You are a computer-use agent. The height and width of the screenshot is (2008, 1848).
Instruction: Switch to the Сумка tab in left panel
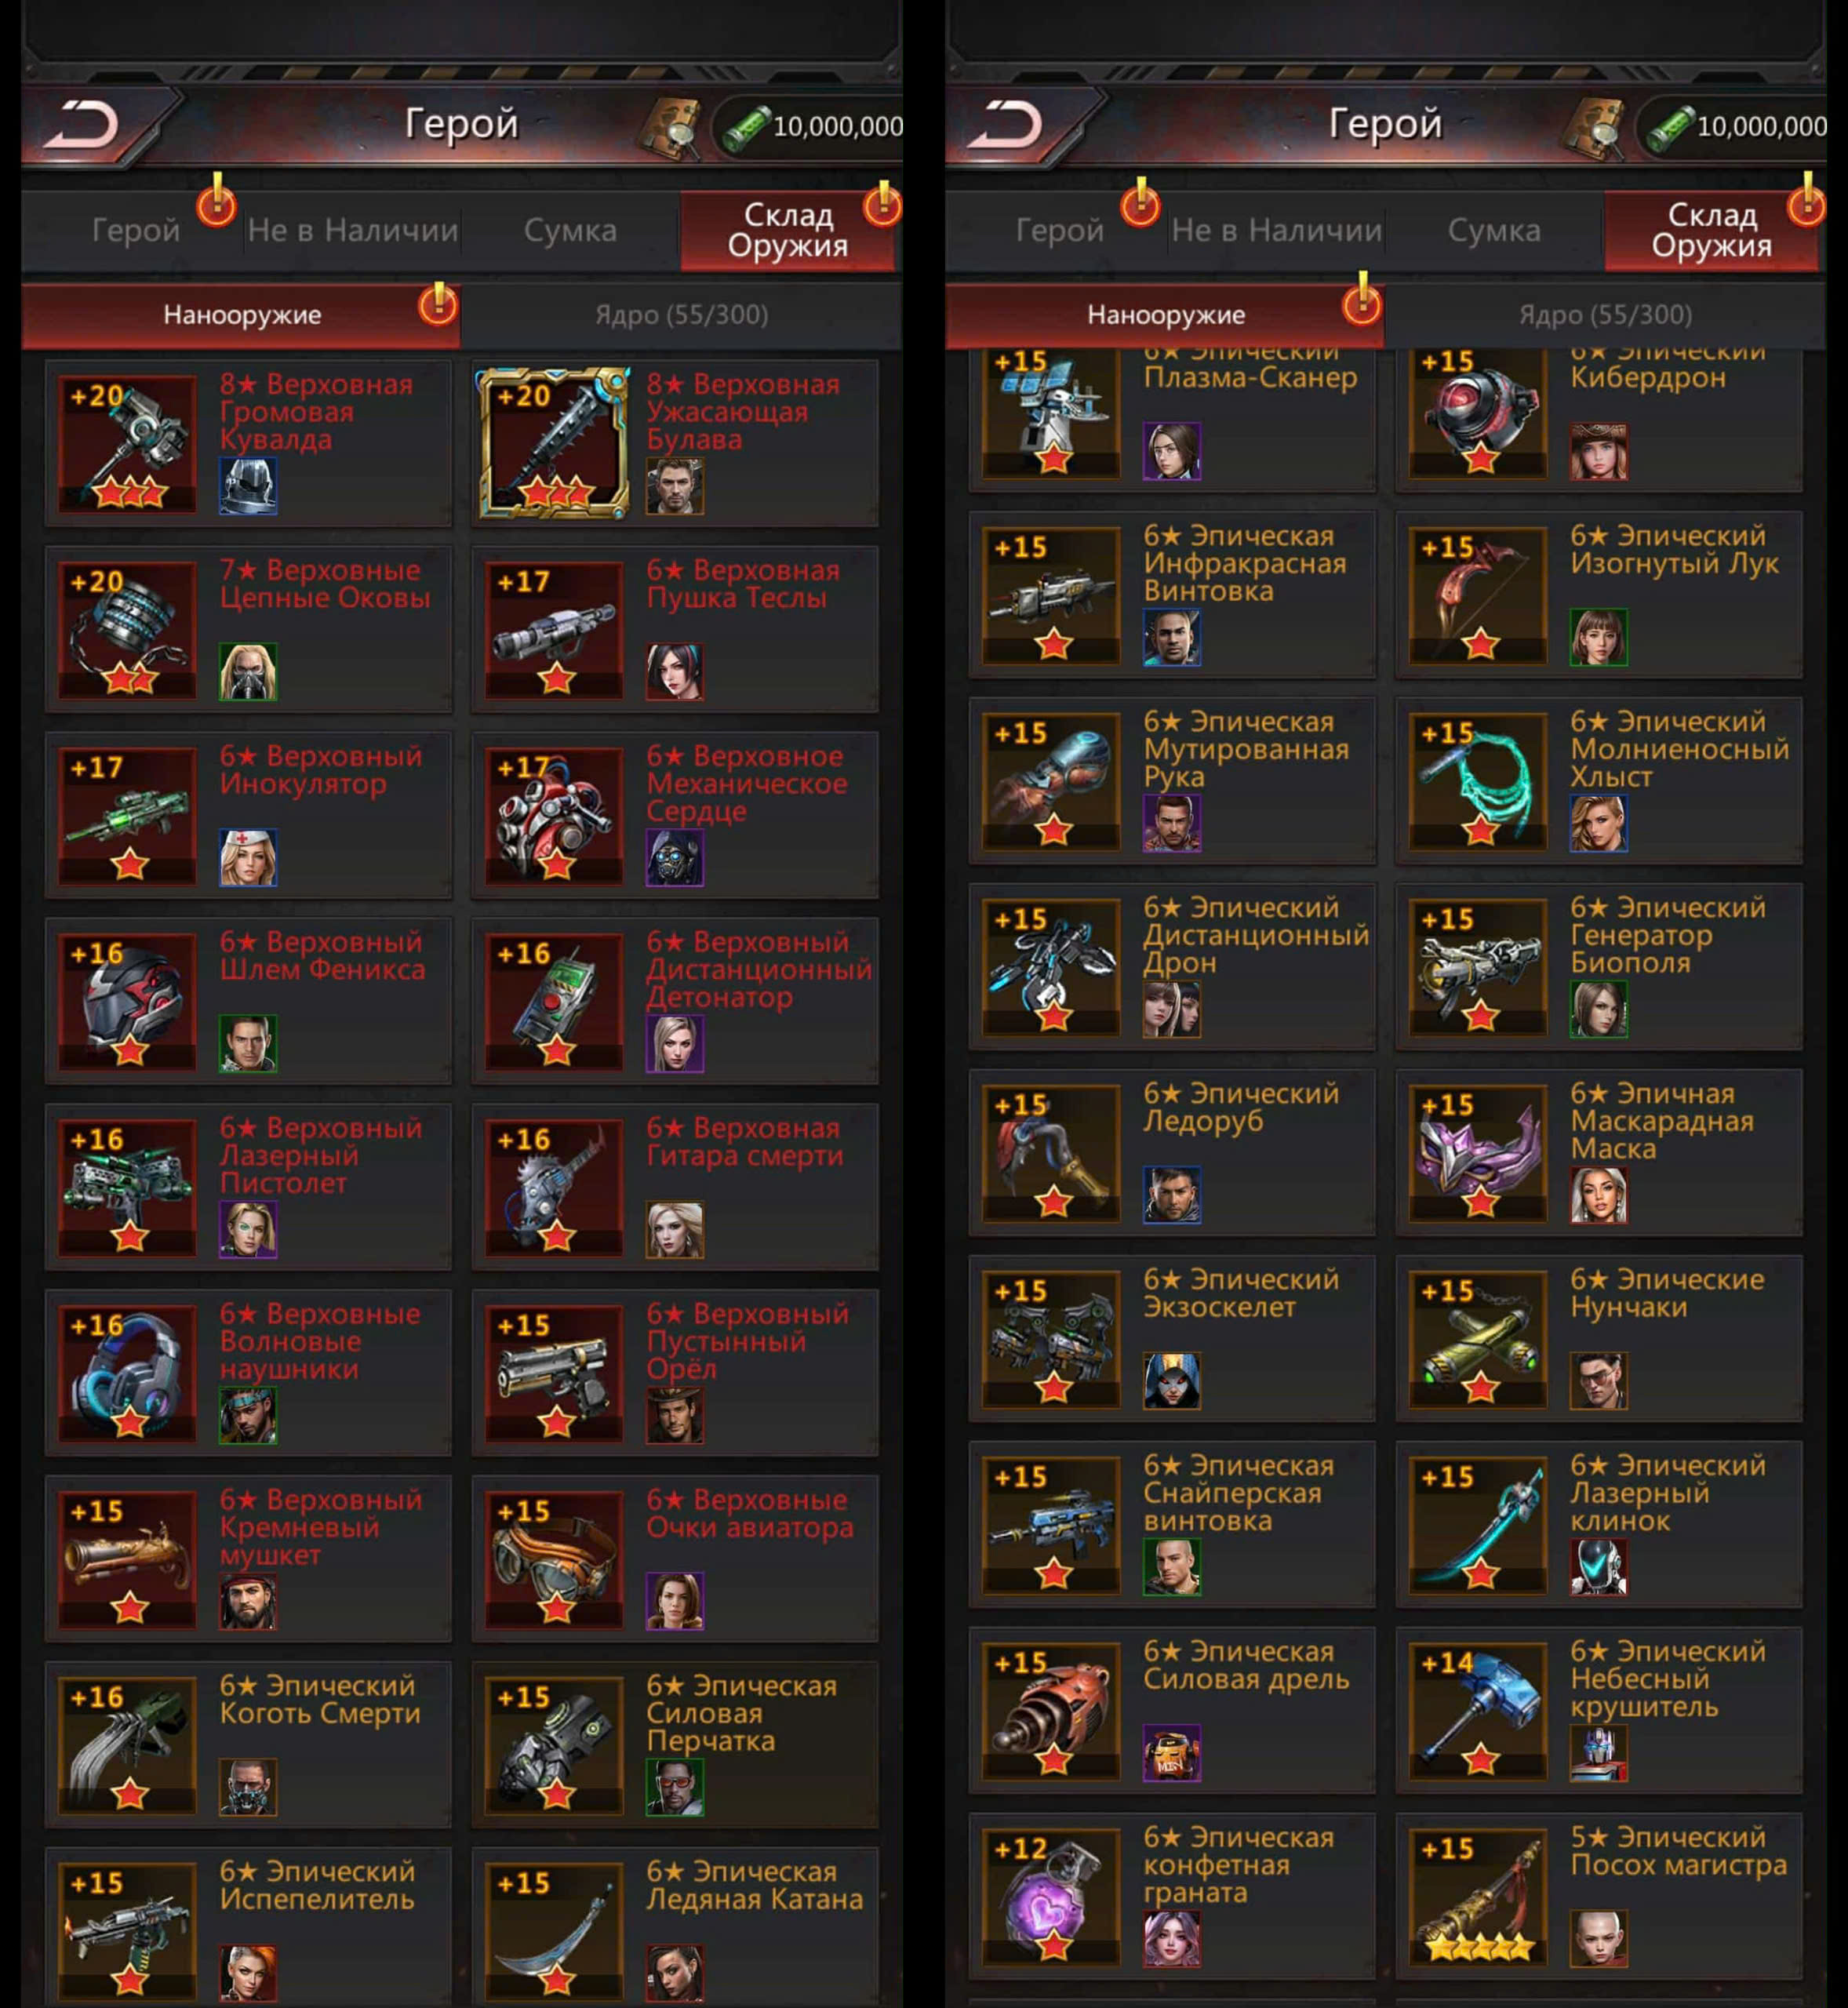pyautogui.click(x=570, y=231)
